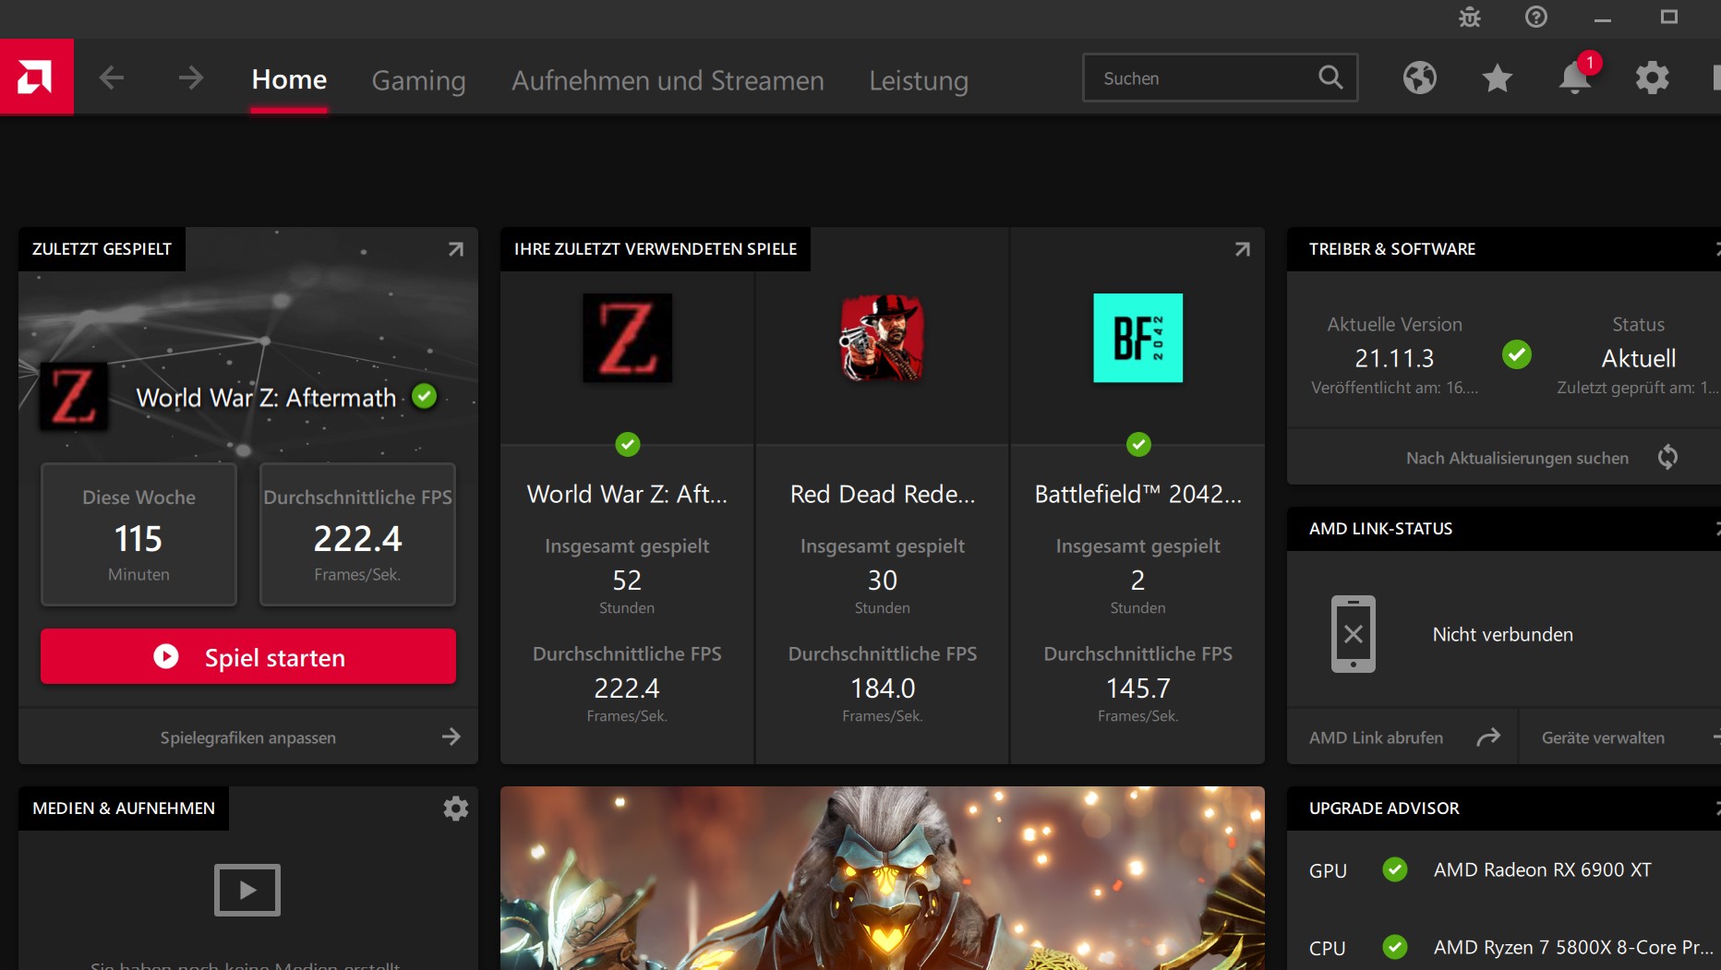Open Spielegrafiken anpassen
The width and height of the screenshot is (1721, 970).
(x=248, y=736)
